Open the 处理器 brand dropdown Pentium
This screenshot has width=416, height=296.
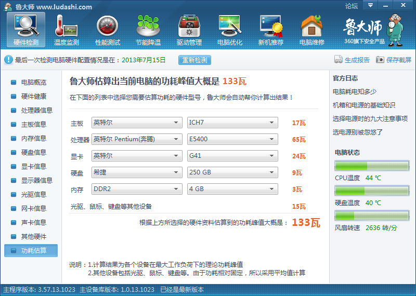[137, 139]
